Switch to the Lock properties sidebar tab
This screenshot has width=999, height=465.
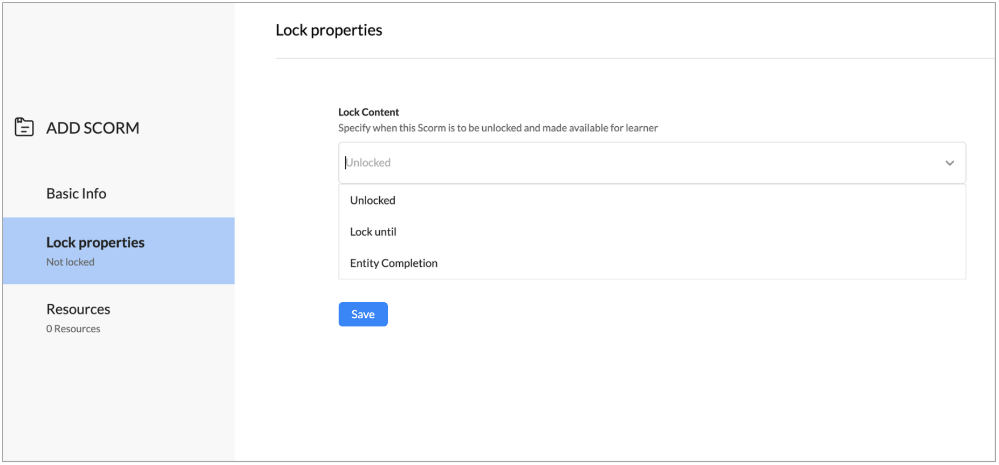(x=95, y=243)
